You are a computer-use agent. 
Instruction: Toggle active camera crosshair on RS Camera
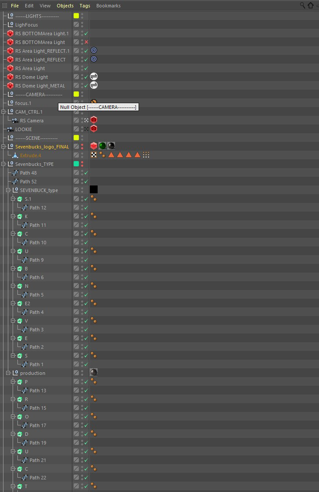(86, 120)
